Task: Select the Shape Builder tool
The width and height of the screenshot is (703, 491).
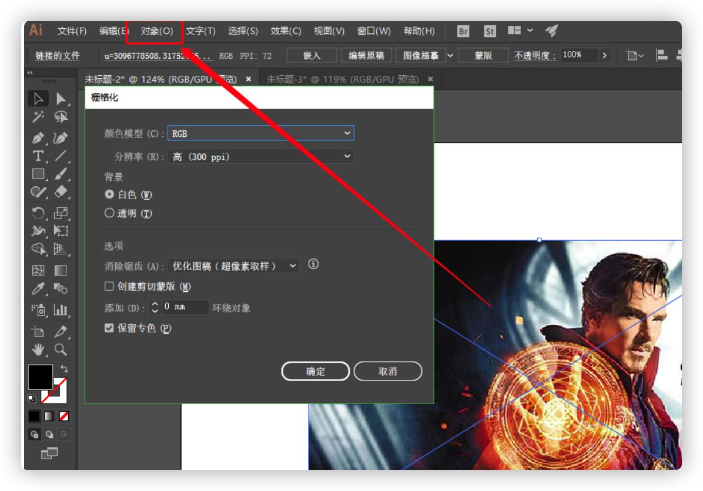Action: click(38, 248)
